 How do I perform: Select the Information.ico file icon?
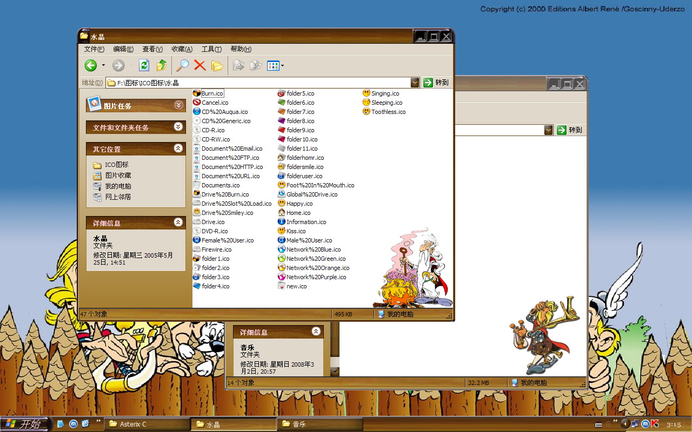[282, 222]
